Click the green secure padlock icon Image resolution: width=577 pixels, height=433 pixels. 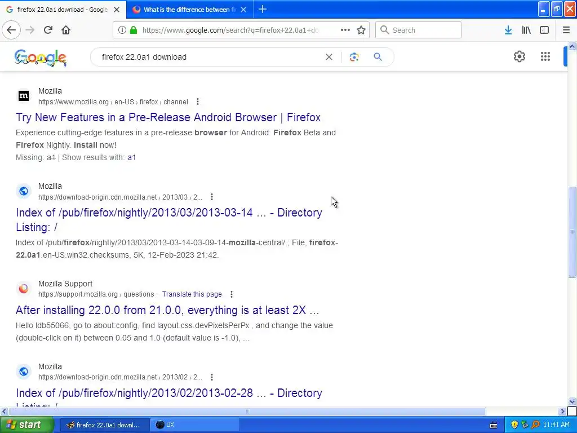pyautogui.click(x=134, y=30)
